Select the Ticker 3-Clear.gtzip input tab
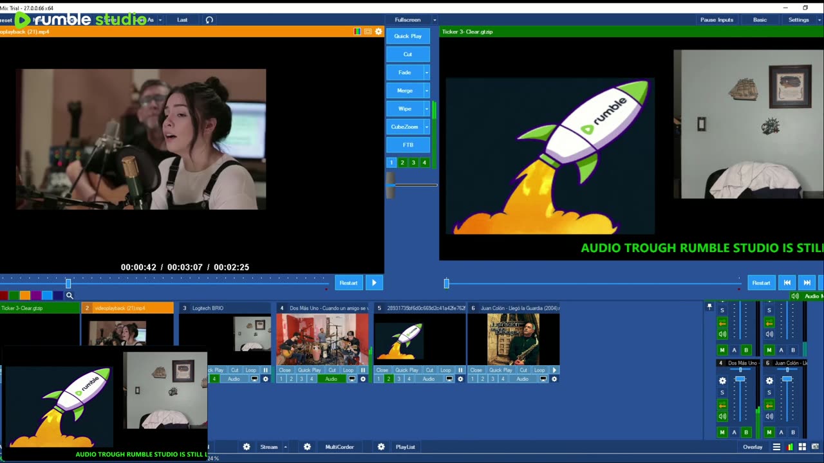Image resolution: width=824 pixels, height=463 pixels. pos(39,308)
